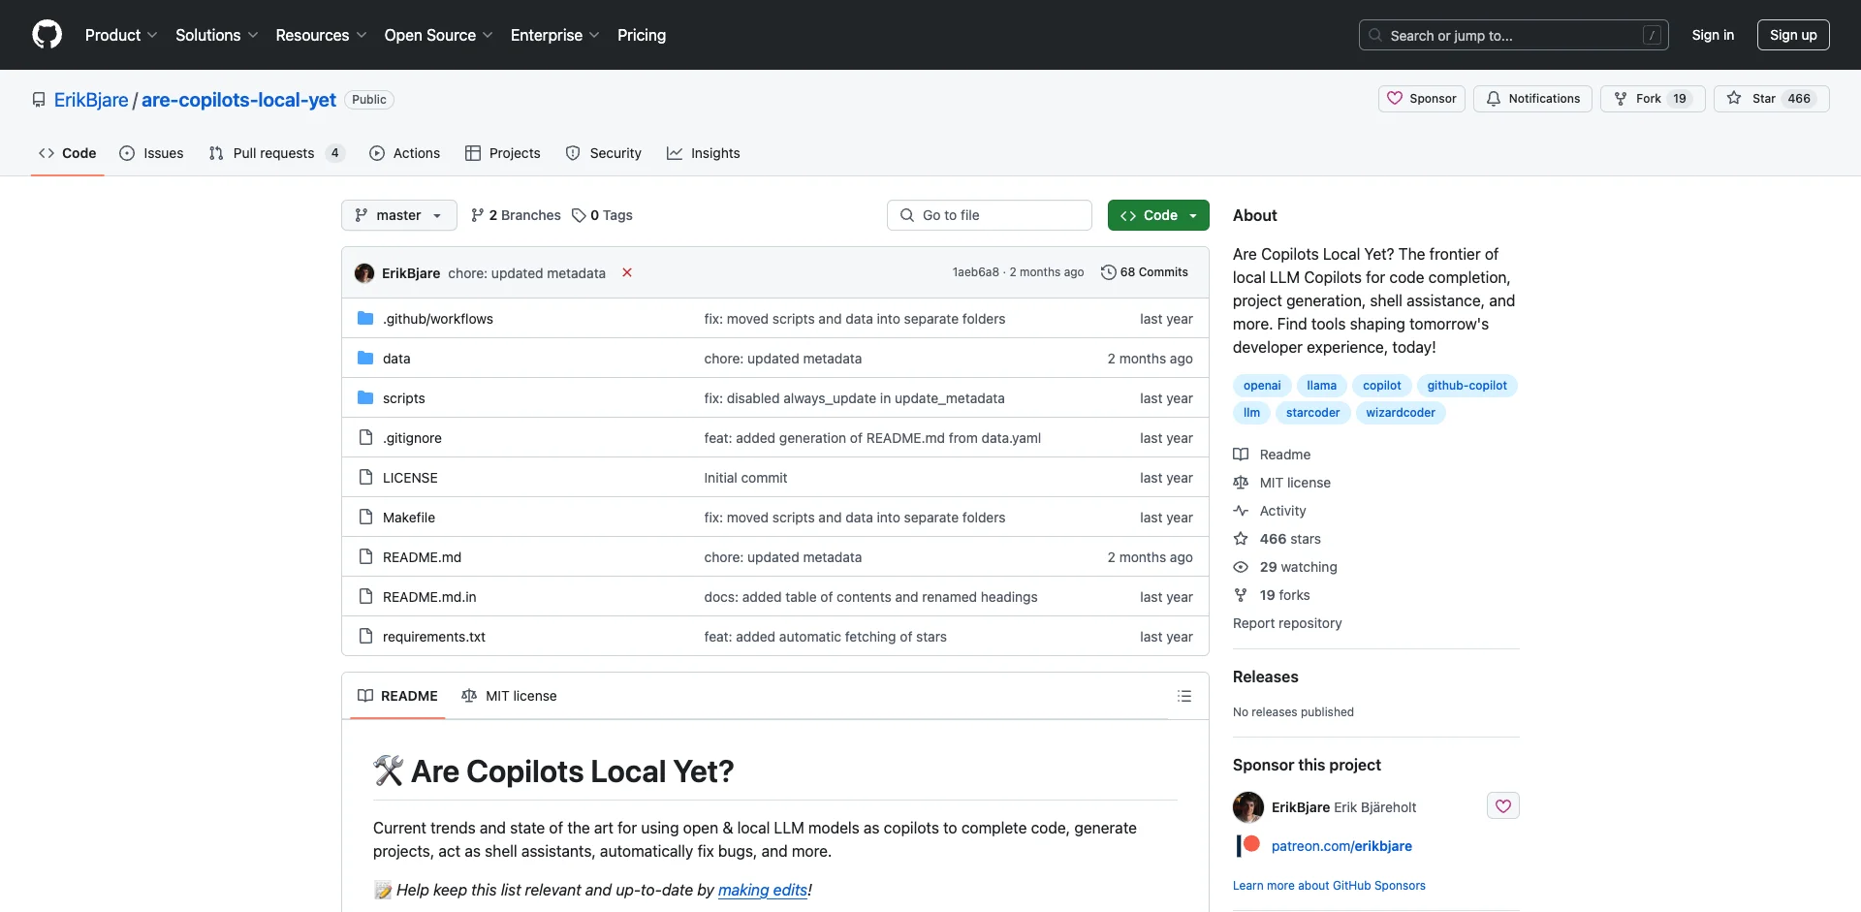
Task: Focus the Search or jump to field
Action: click(1514, 35)
